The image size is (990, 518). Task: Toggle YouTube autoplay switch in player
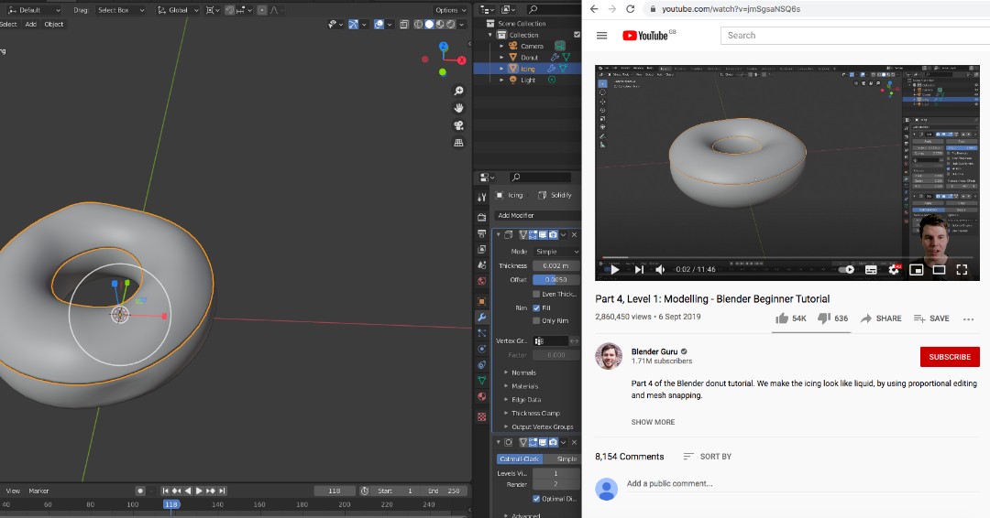(847, 269)
